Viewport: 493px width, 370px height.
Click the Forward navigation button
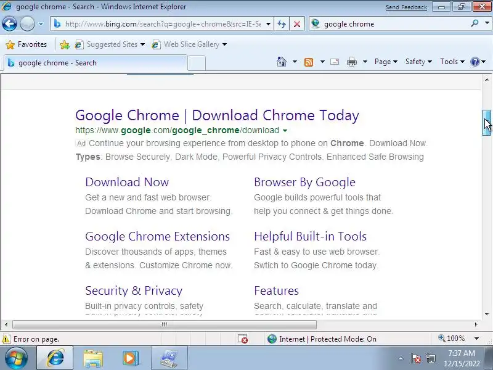click(x=27, y=24)
